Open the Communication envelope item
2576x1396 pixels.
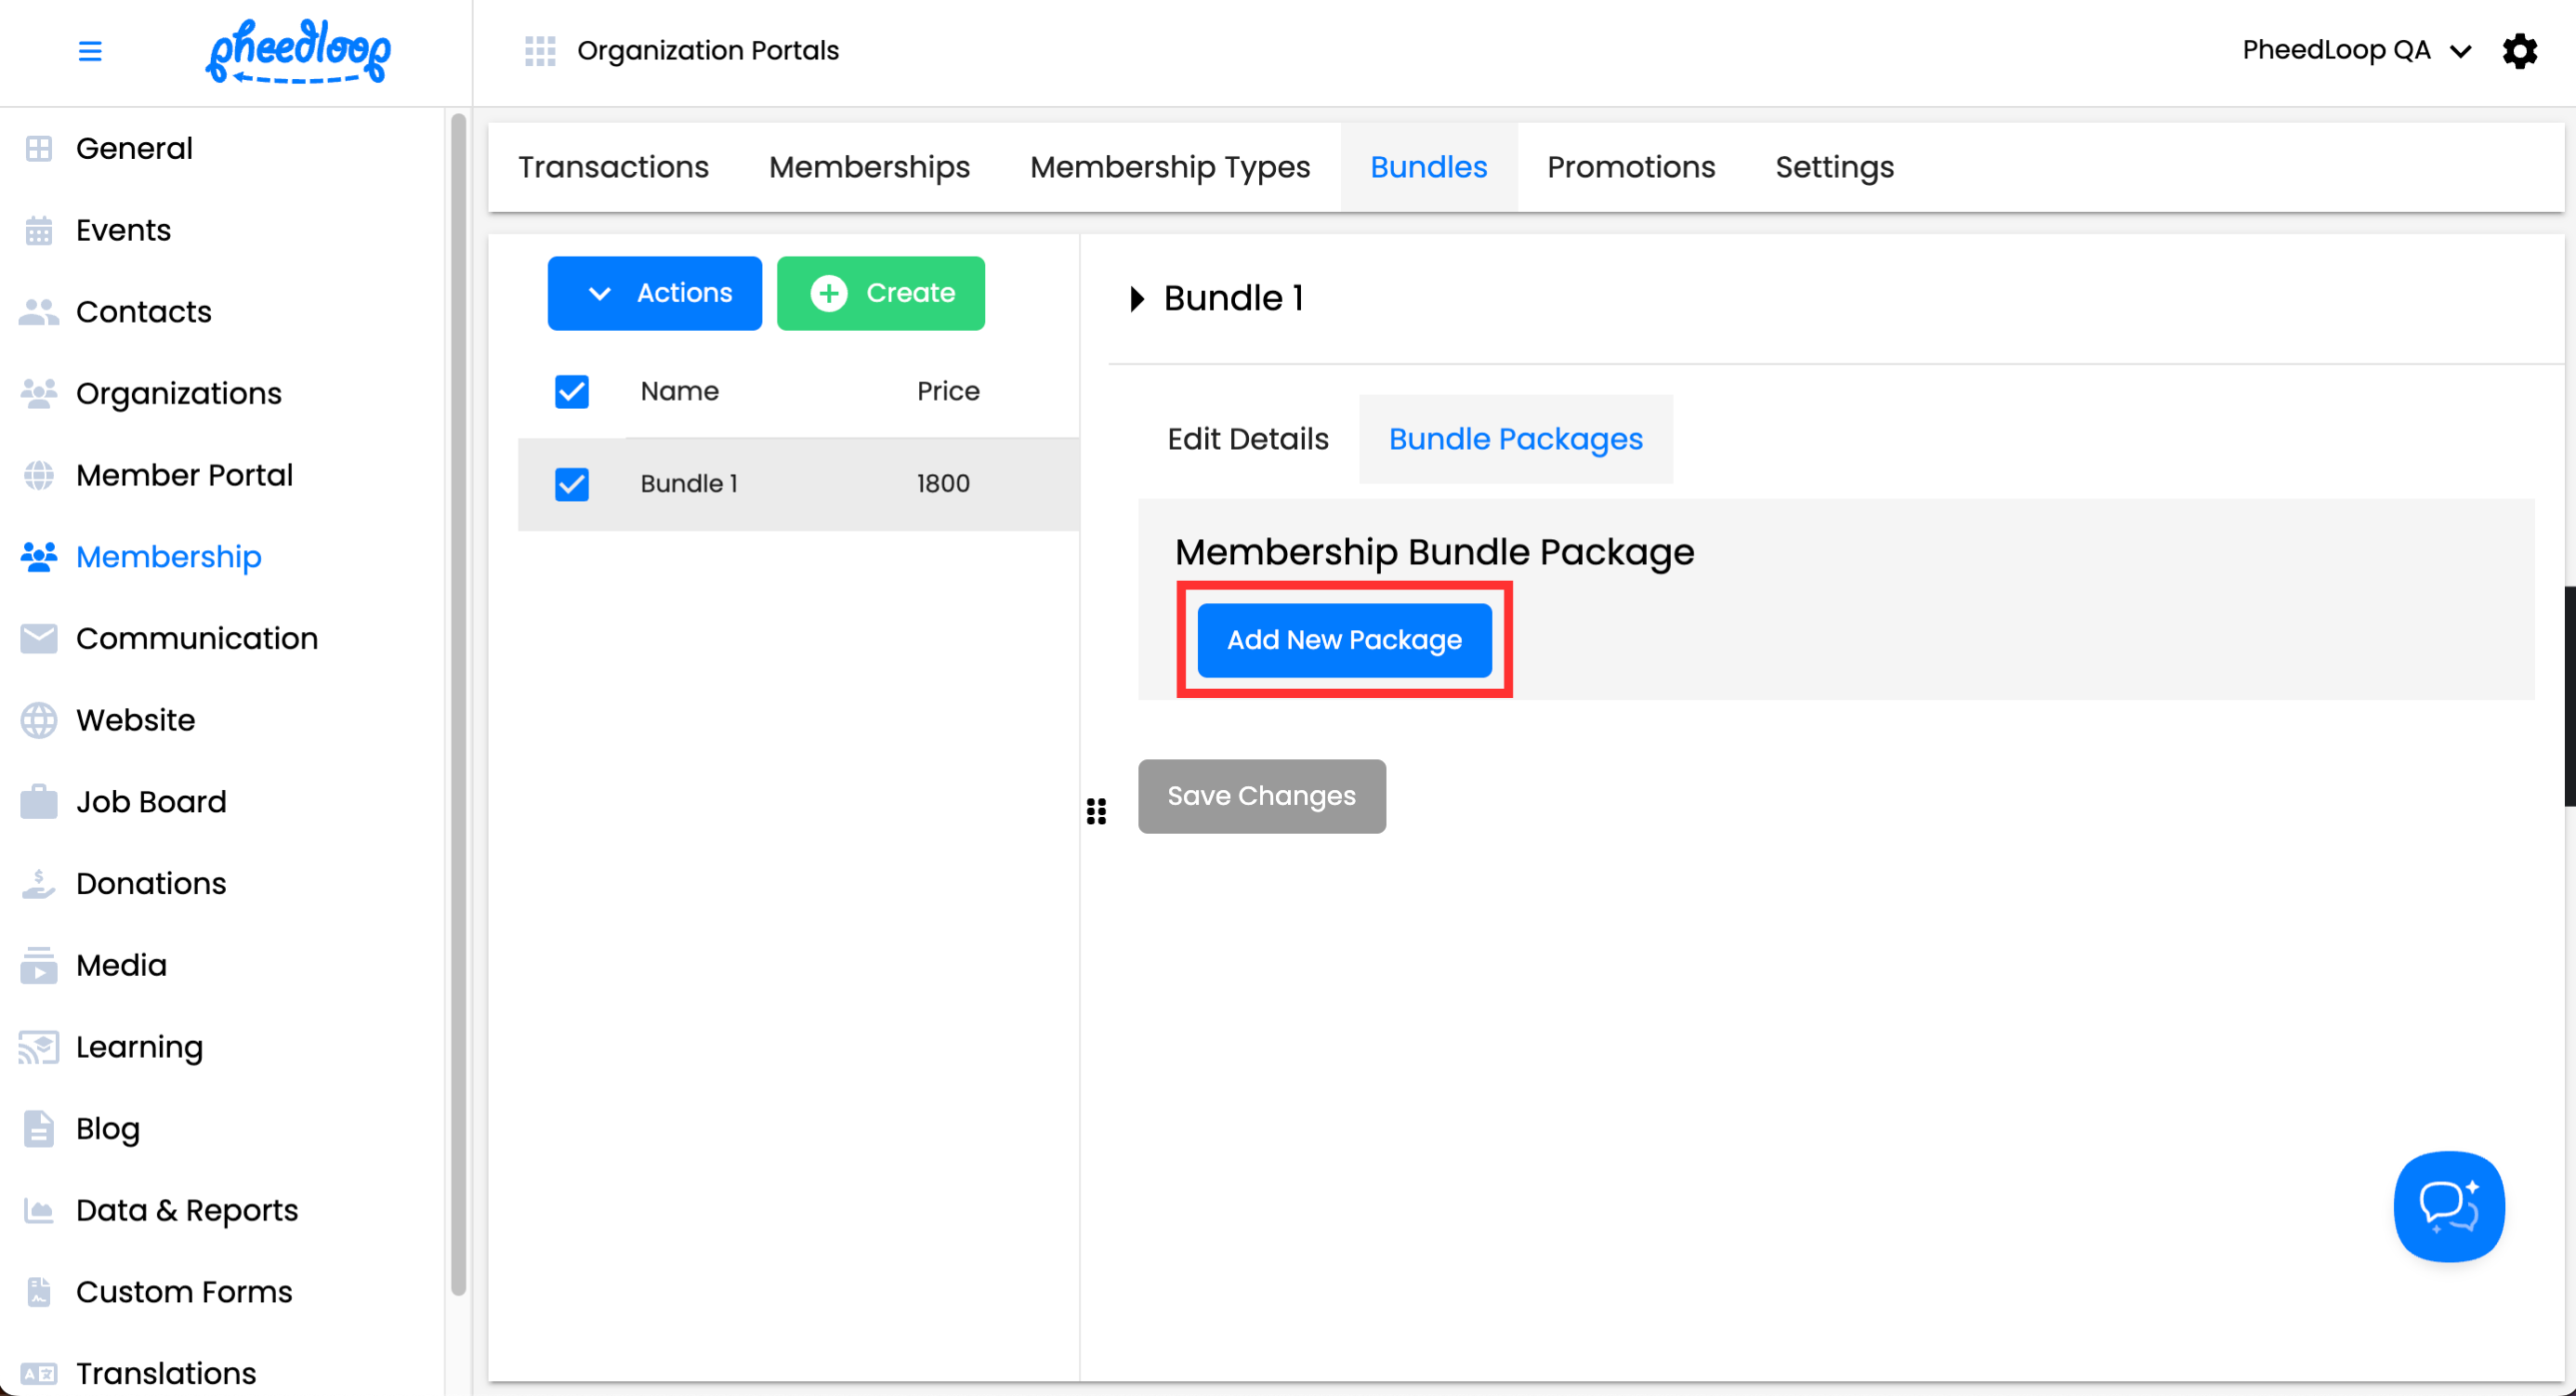[196, 638]
